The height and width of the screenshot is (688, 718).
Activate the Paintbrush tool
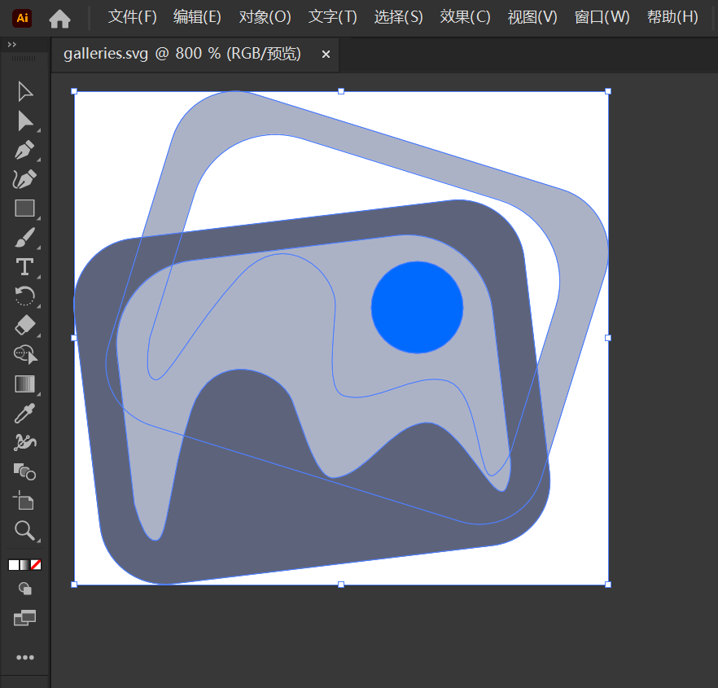click(24, 237)
